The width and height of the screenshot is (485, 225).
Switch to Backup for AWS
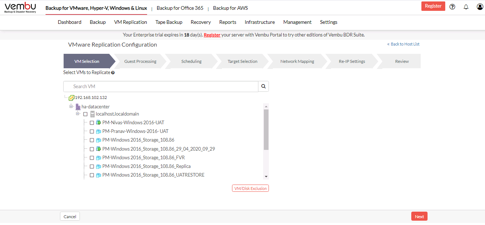coord(231,8)
